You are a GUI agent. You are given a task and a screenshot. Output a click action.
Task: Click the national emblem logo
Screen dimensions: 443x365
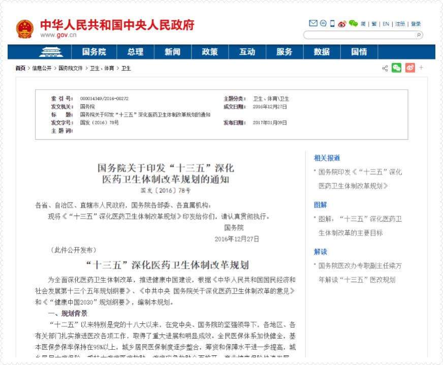pyautogui.click(x=24, y=28)
